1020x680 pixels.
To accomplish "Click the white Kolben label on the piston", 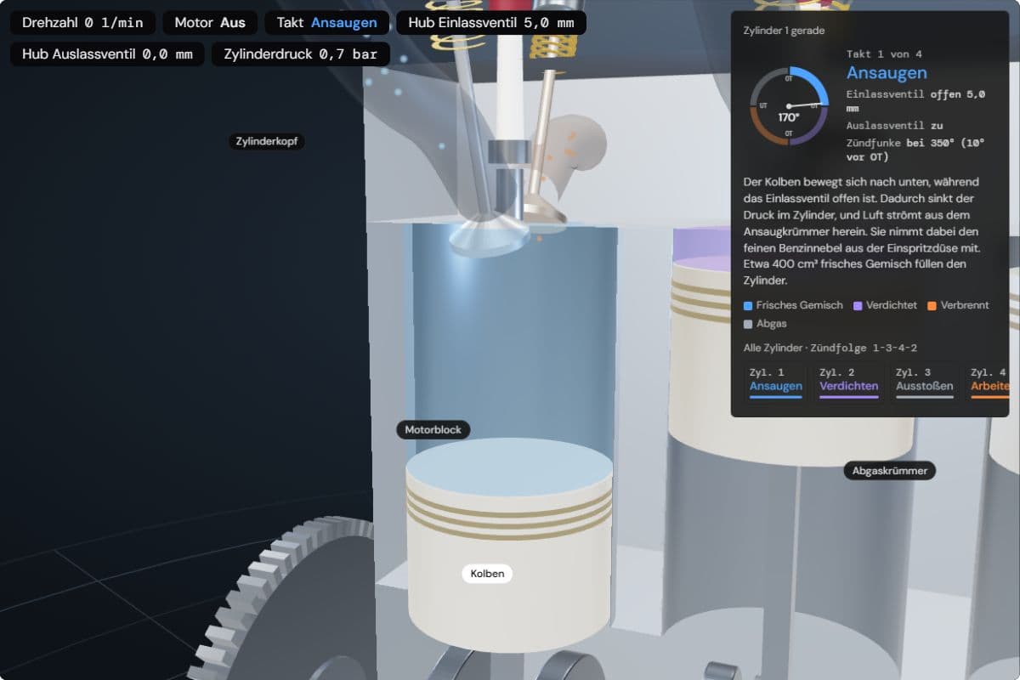I will tap(487, 574).
